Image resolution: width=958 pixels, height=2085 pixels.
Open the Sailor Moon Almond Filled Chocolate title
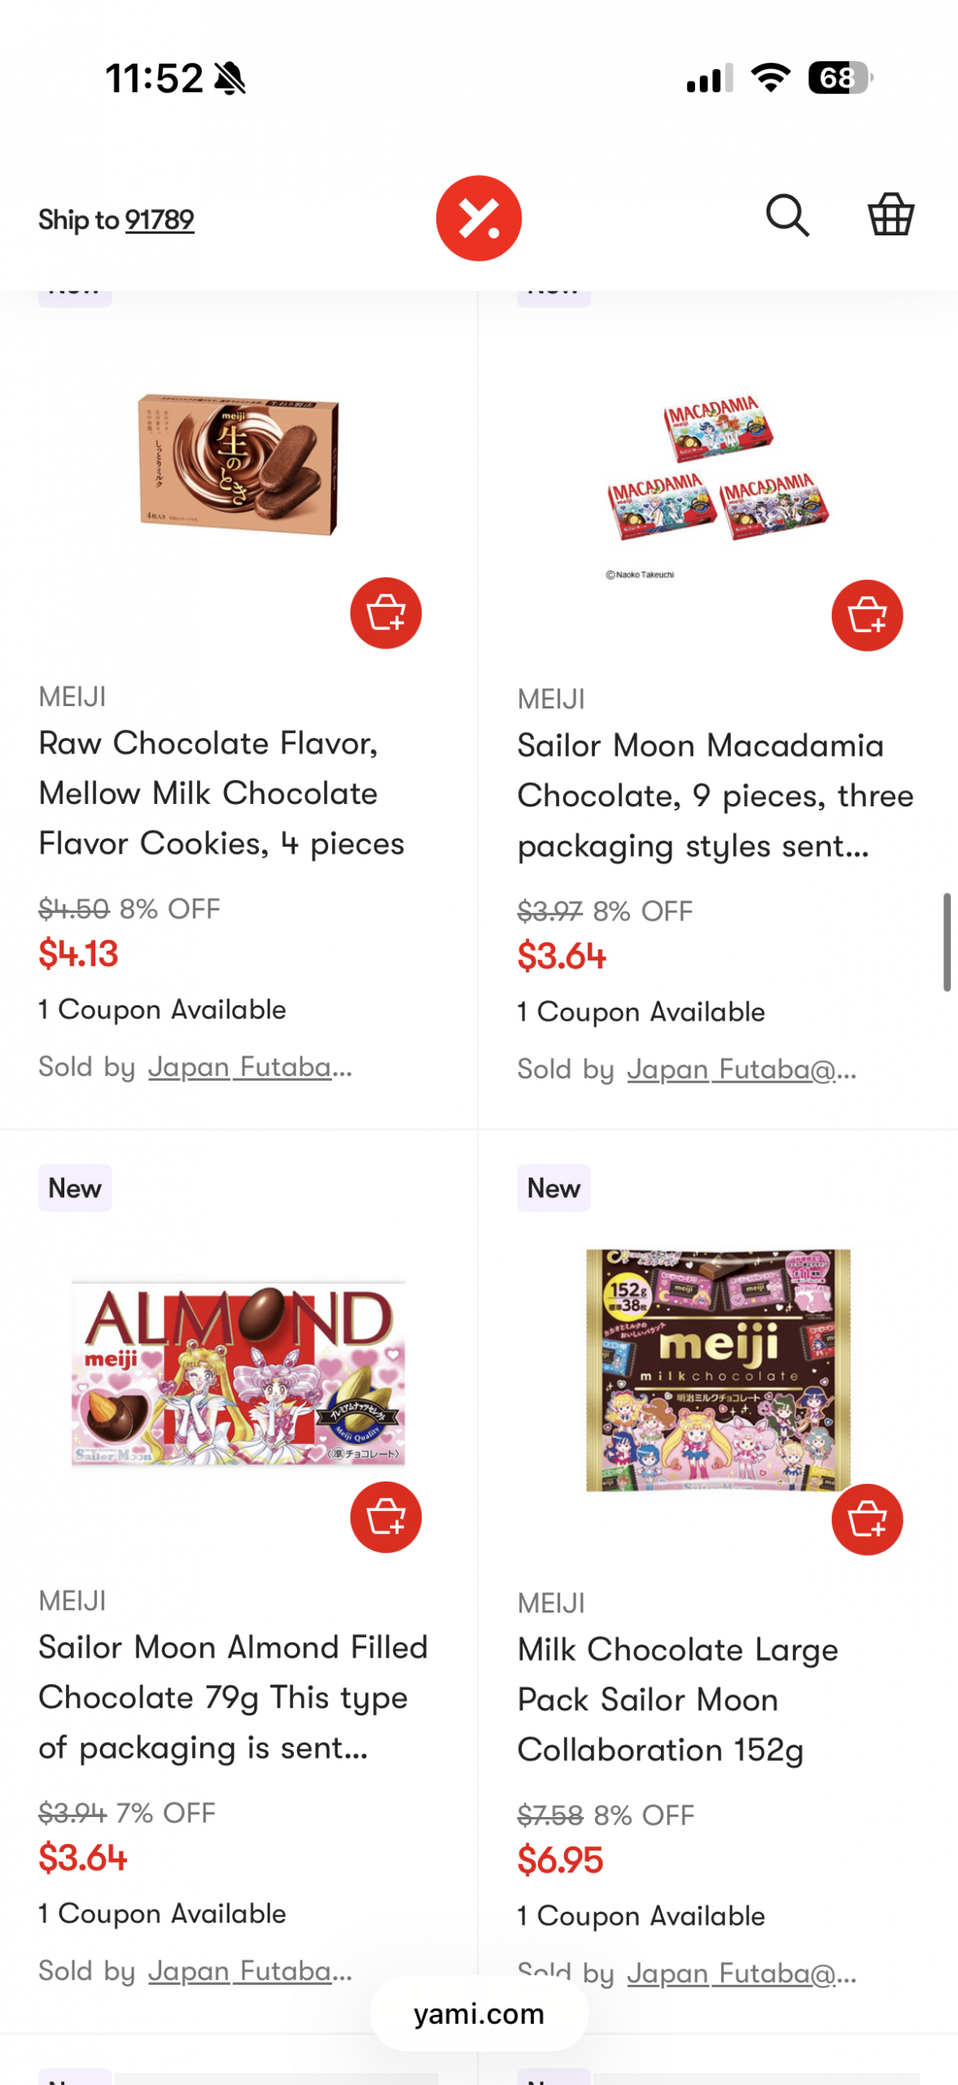tap(232, 1697)
